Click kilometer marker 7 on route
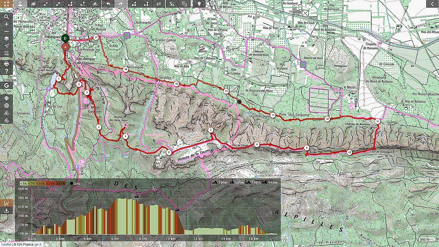 pos(210,130)
